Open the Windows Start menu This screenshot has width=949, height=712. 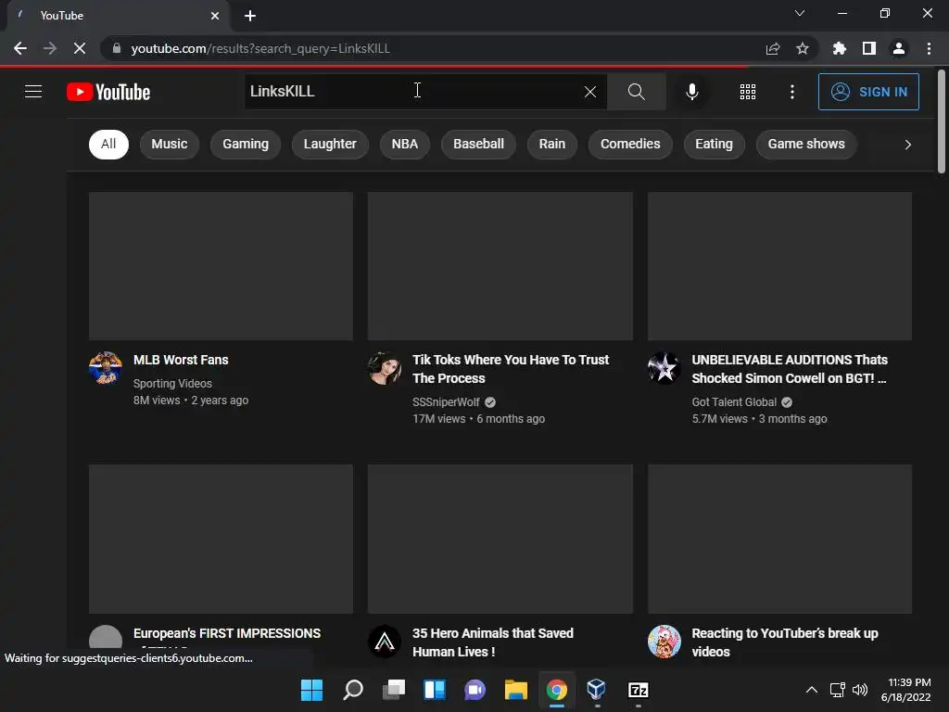coord(311,690)
